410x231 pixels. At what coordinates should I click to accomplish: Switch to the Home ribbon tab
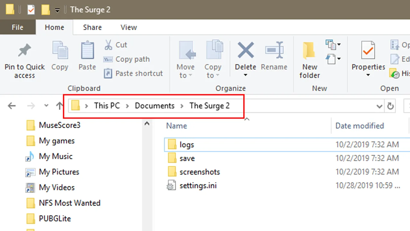pyautogui.click(x=54, y=28)
